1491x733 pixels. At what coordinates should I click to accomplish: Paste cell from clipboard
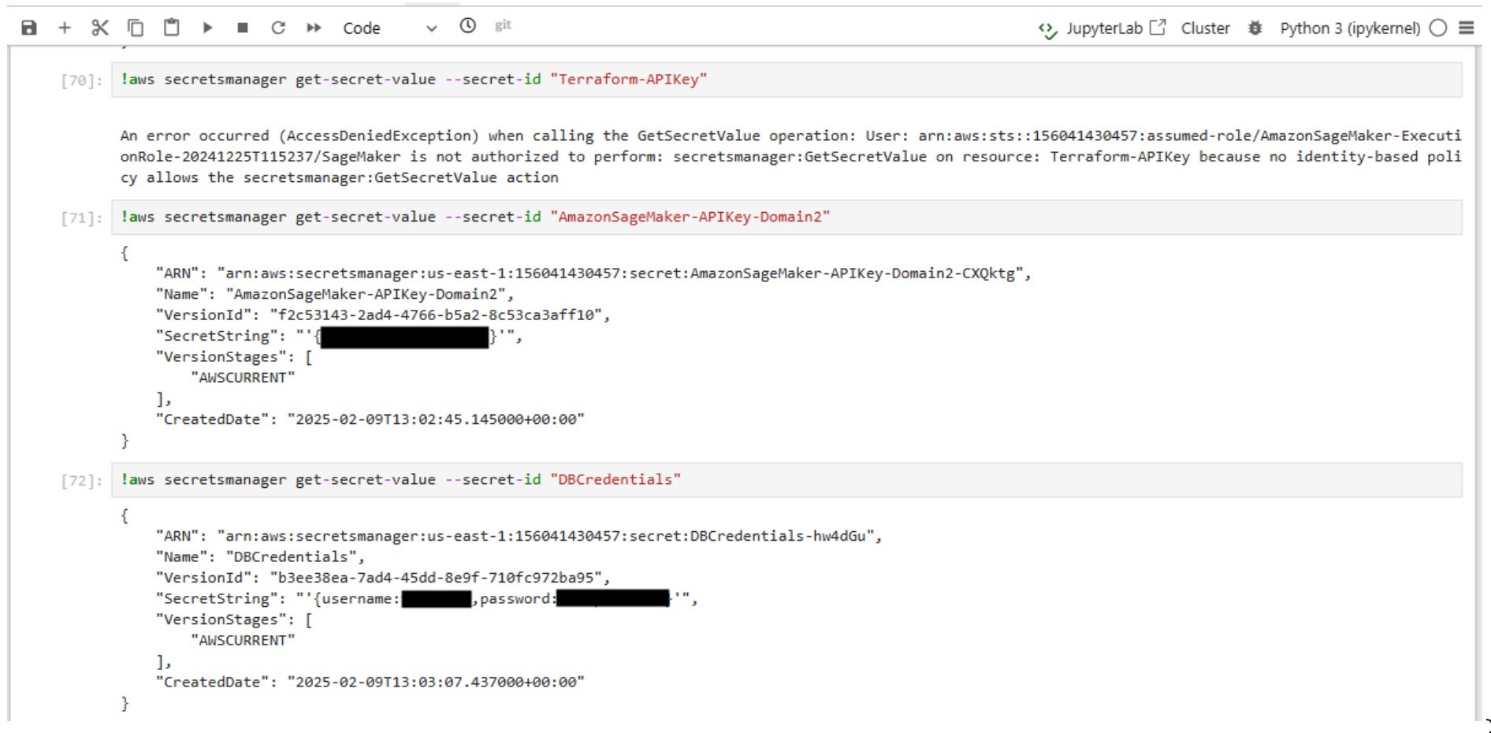[171, 28]
